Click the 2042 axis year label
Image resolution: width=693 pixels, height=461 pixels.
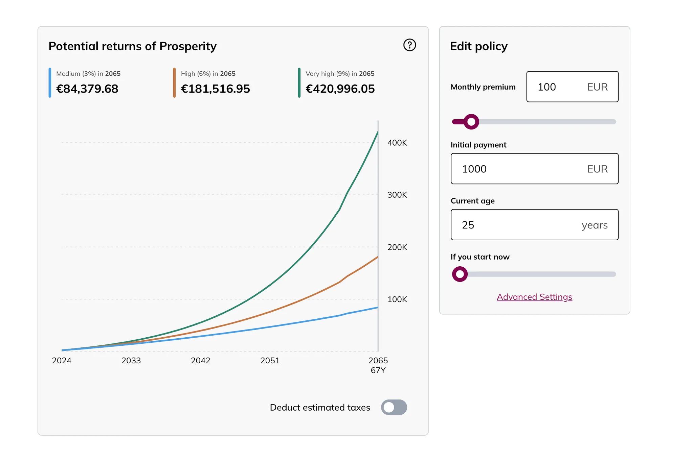pyautogui.click(x=201, y=361)
